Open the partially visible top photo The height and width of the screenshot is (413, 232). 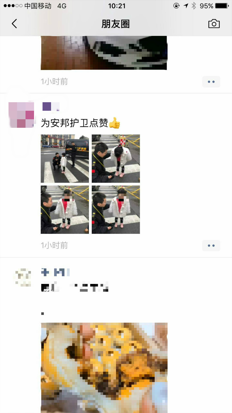(104, 53)
